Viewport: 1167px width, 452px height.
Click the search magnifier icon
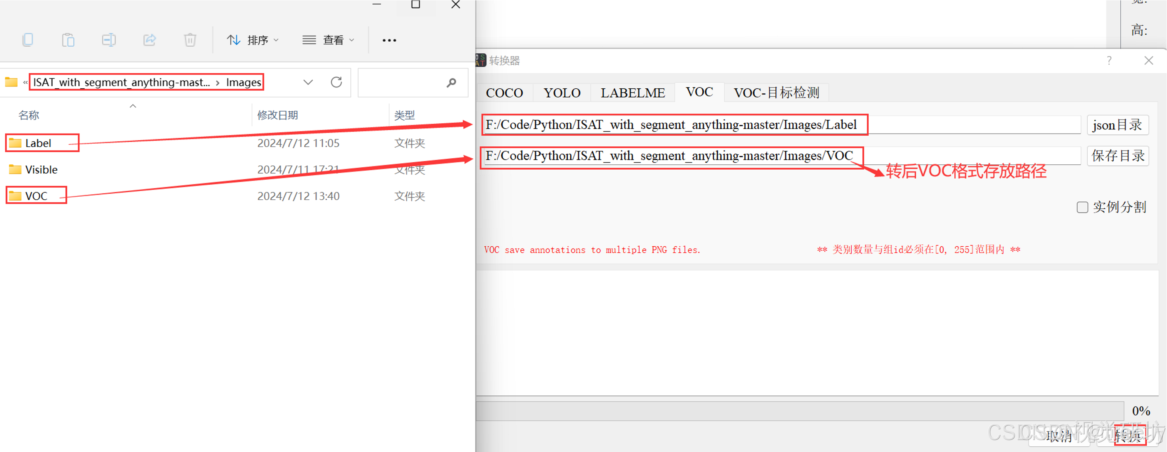(451, 83)
